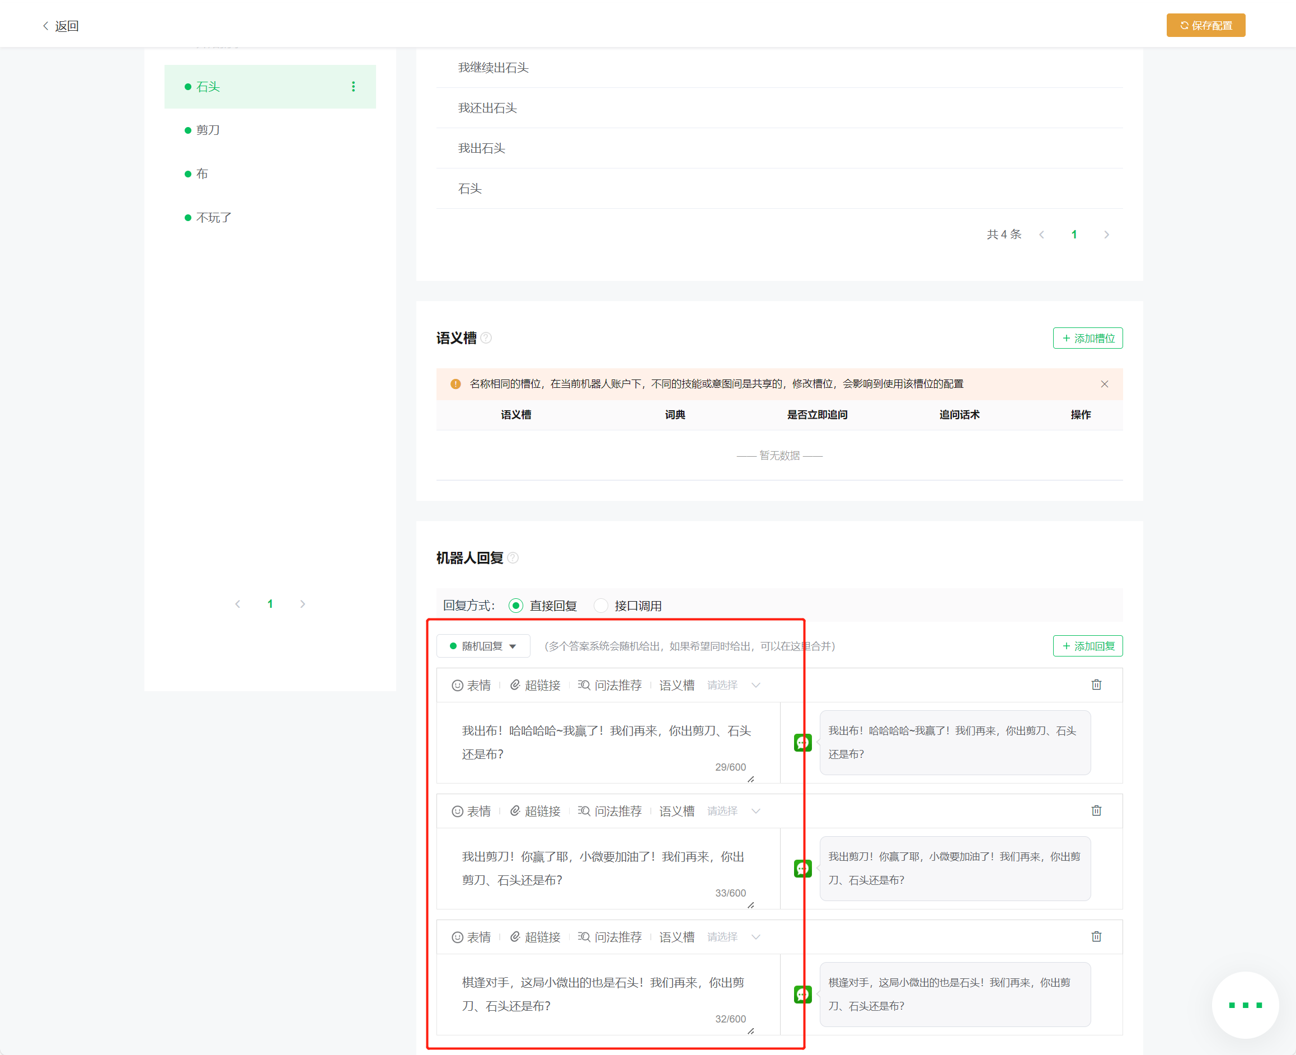This screenshot has width=1296, height=1055.
Task: Click the help icon beside 语义槽 heading
Action: point(486,338)
